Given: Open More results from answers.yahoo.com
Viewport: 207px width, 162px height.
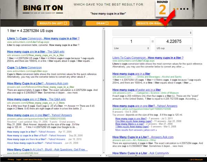Looking at the screenshot, I should pos(136,130).
